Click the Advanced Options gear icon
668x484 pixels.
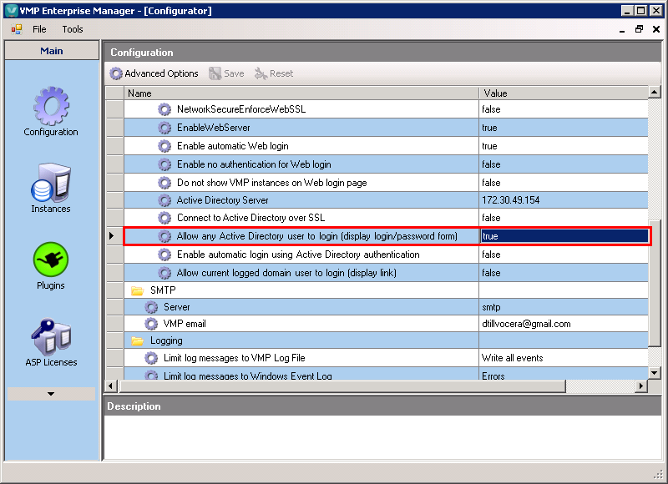tap(116, 73)
